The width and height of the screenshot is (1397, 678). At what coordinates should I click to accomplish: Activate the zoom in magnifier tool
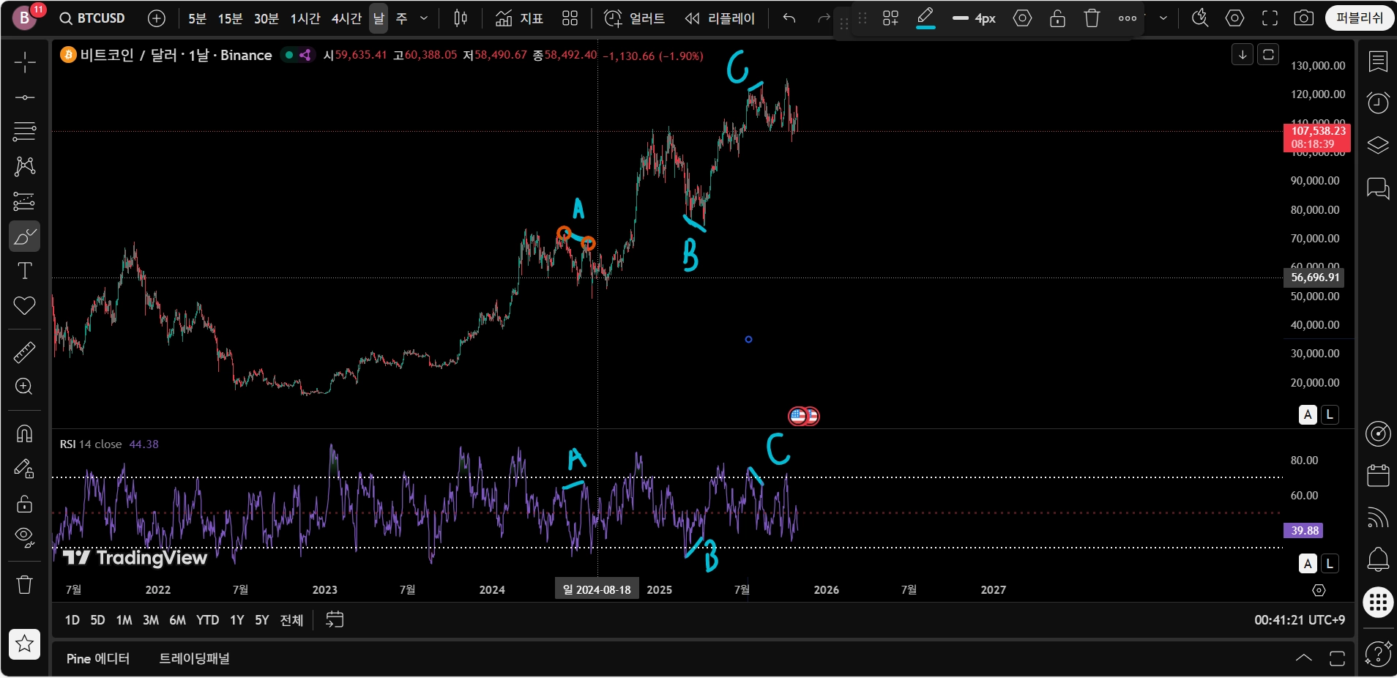click(24, 387)
